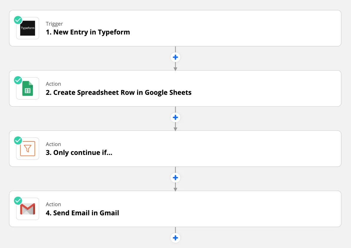
Task: Click the green checkmark on the Gmail step
Action: coord(18,201)
